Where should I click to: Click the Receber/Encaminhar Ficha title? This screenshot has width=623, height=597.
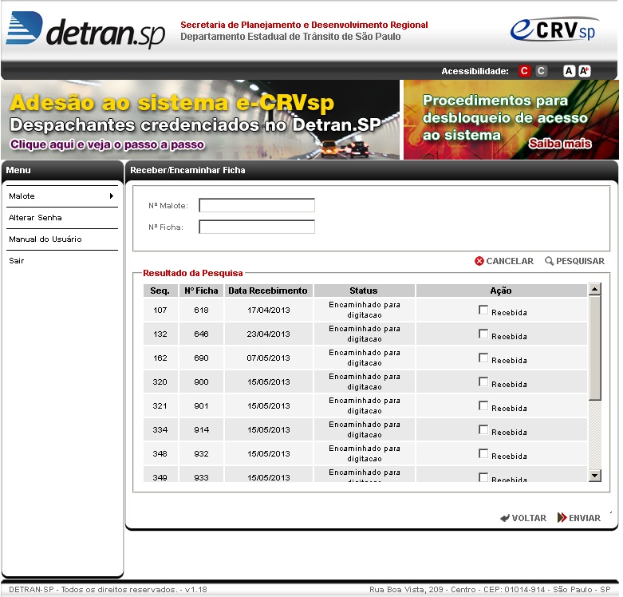pos(187,170)
